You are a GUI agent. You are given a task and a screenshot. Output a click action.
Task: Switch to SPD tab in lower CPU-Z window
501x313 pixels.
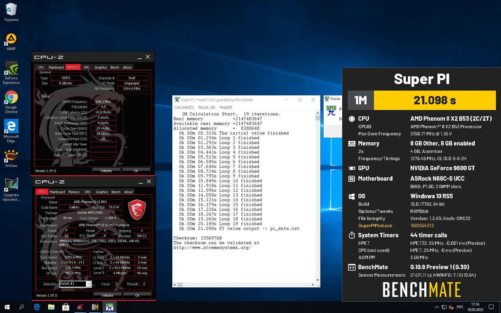point(88,192)
